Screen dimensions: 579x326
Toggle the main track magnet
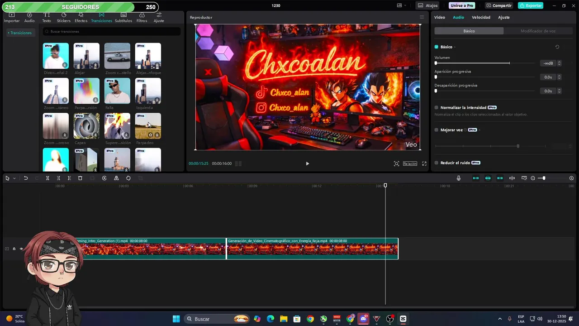476,178
